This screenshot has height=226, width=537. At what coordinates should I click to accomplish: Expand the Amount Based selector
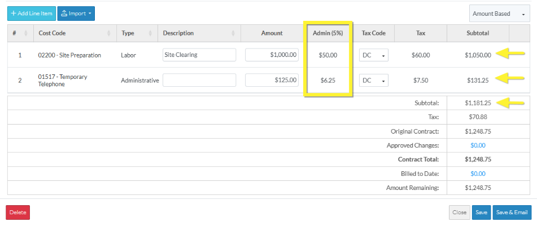click(499, 14)
